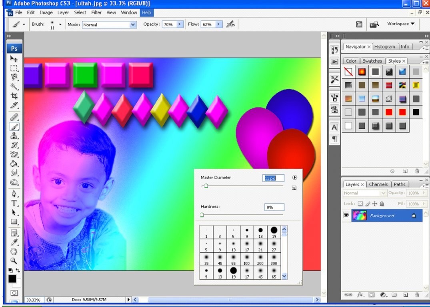Open the Help menu
The image size is (430, 307).
(146, 13)
